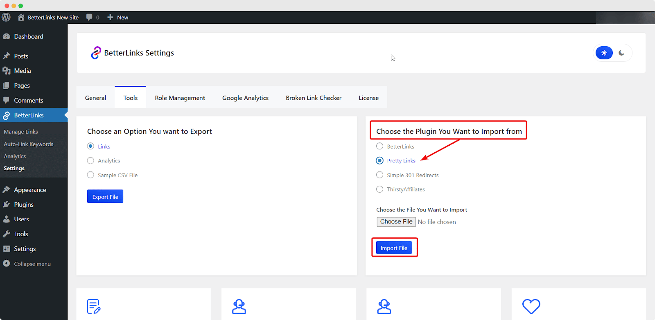
Task: Click Collapse menu text
Action: pos(32,264)
